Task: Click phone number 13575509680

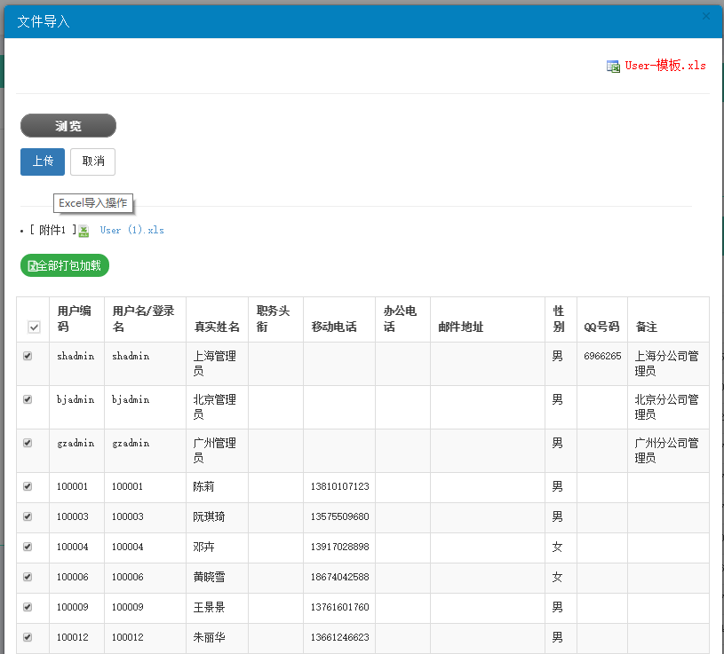Action: point(340,516)
